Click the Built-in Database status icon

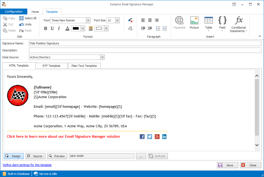[4, 174]
